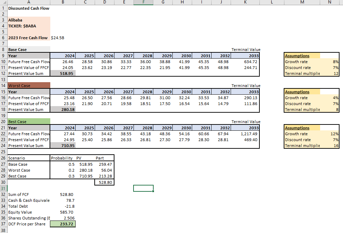Select row 31 header
This screenshot has width=343, height=233.
[x=3, y=188]
